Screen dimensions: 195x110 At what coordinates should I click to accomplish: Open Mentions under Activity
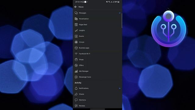(x=82, y=100)
